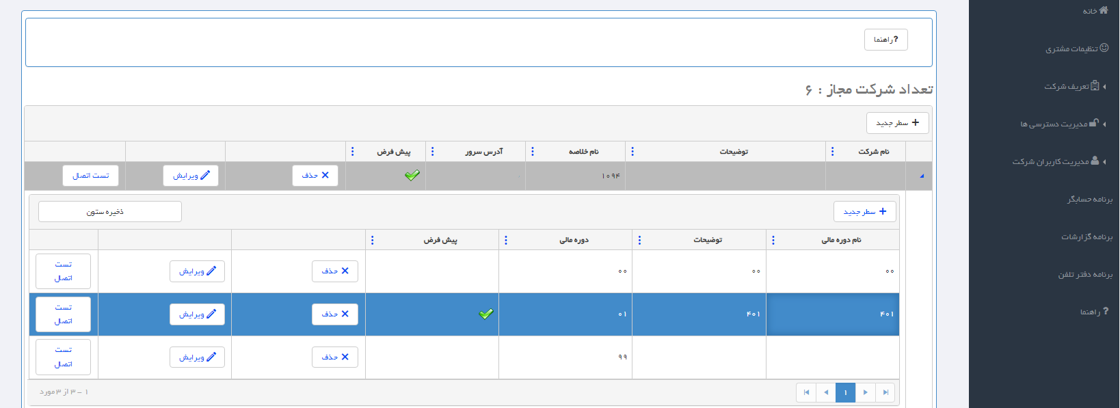Edit fiscal period 99 row
The height and width of the screenshot is (408, 1120).
tap(198, 357)
